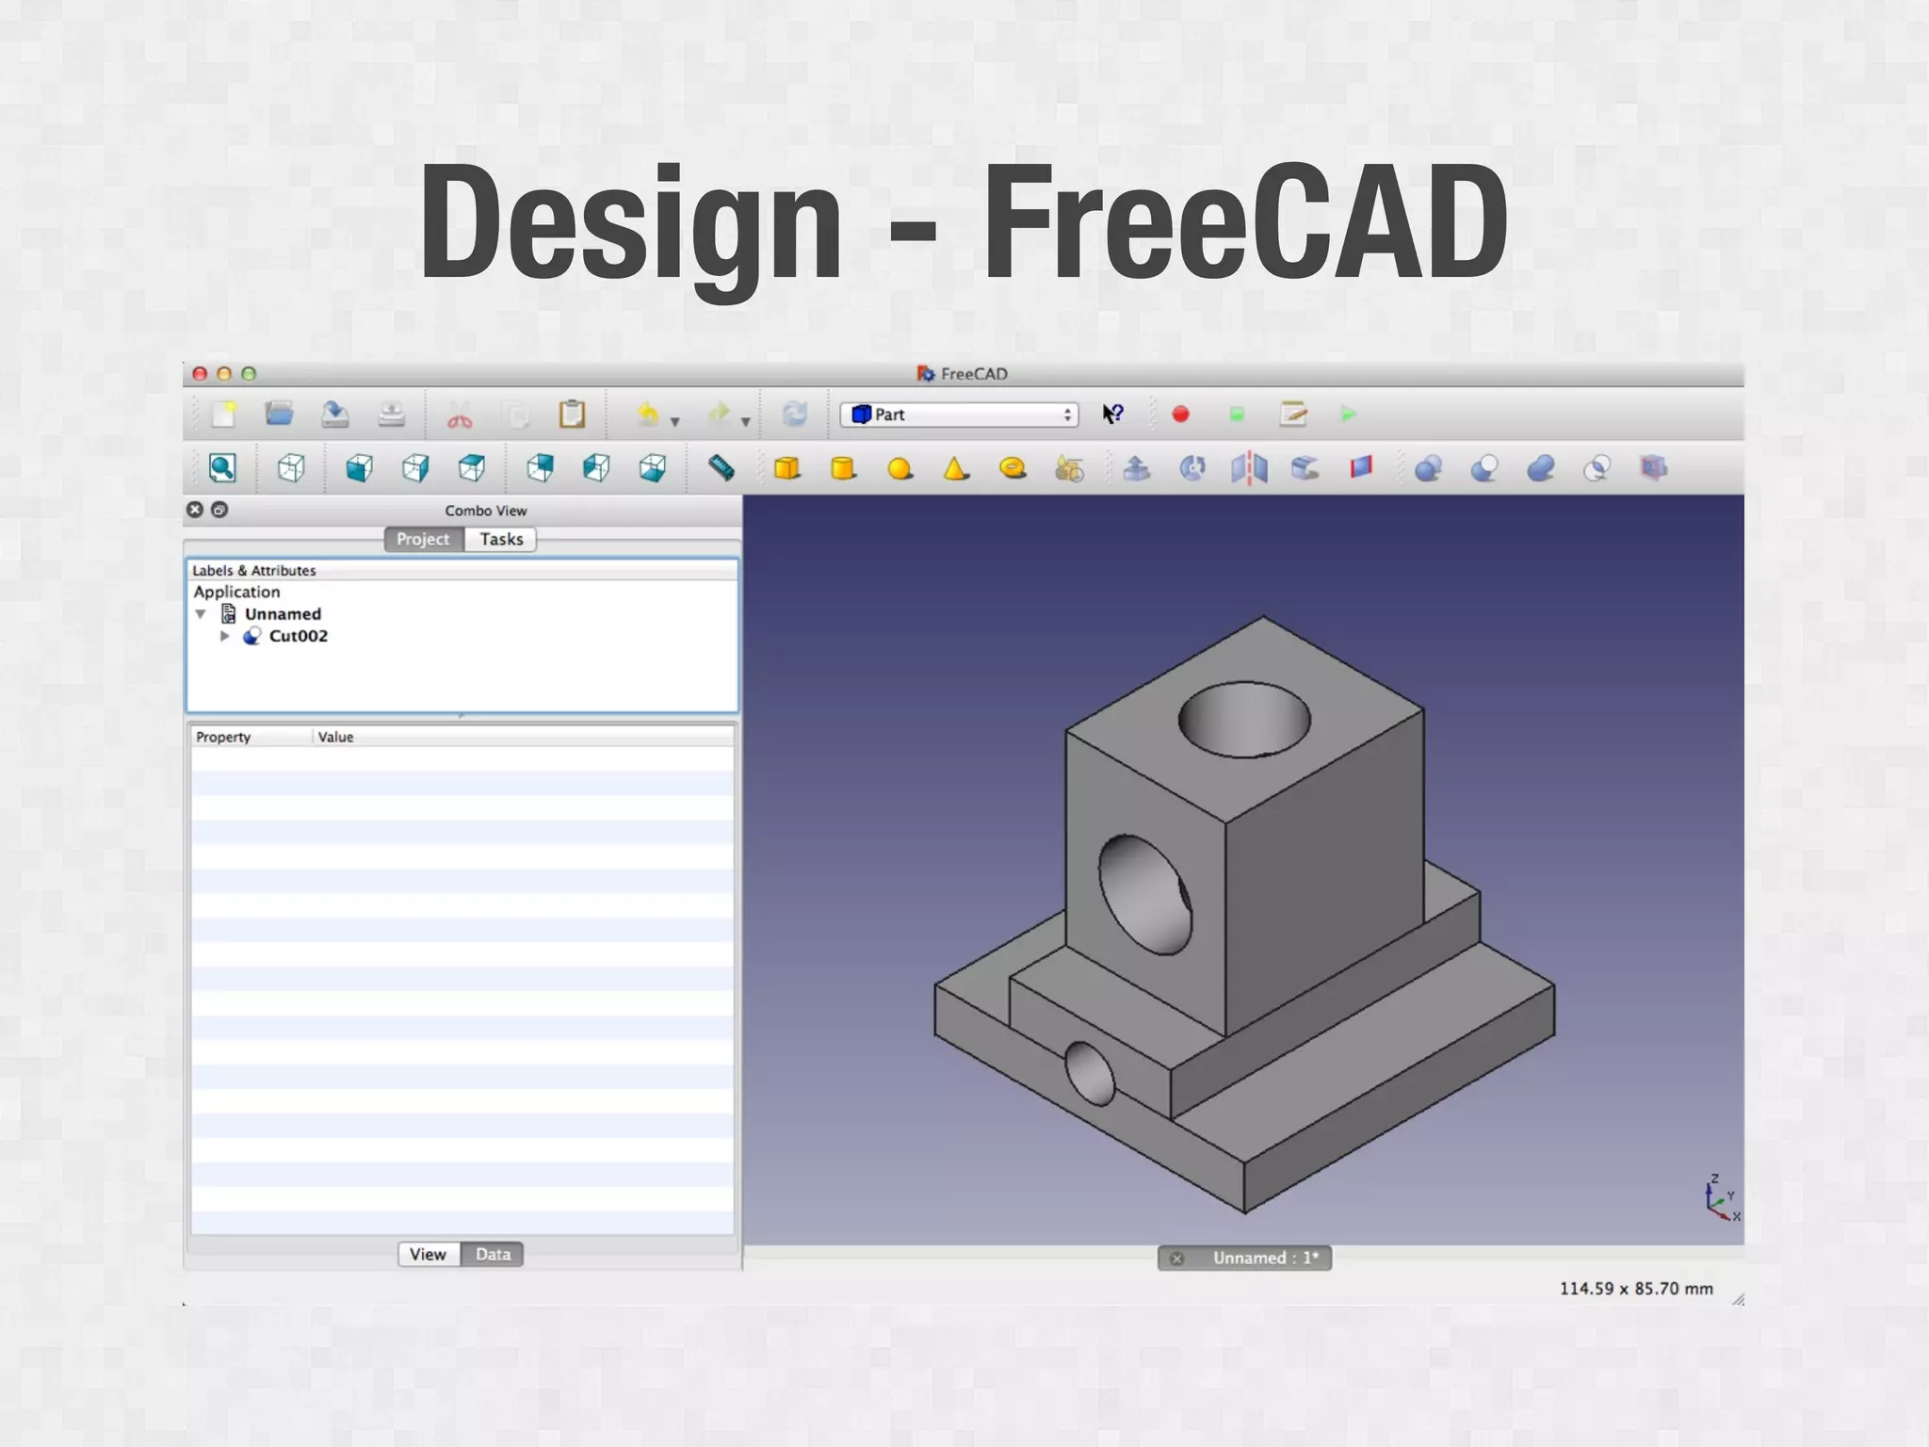Apply the Cut boolean tool

(1485, 468)
